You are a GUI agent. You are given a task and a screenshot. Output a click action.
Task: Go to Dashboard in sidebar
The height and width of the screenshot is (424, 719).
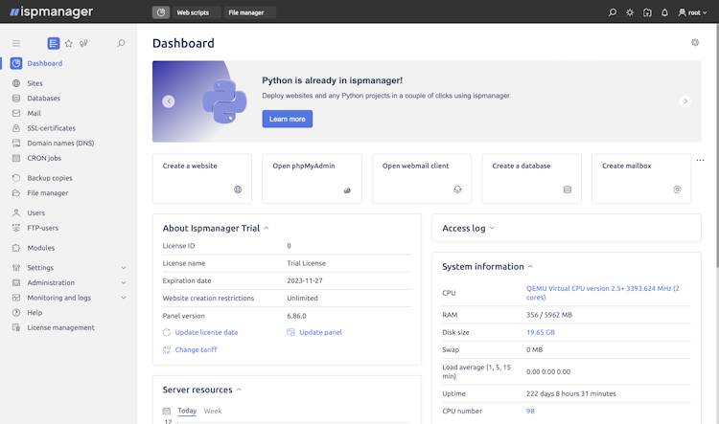pos(44,63)
